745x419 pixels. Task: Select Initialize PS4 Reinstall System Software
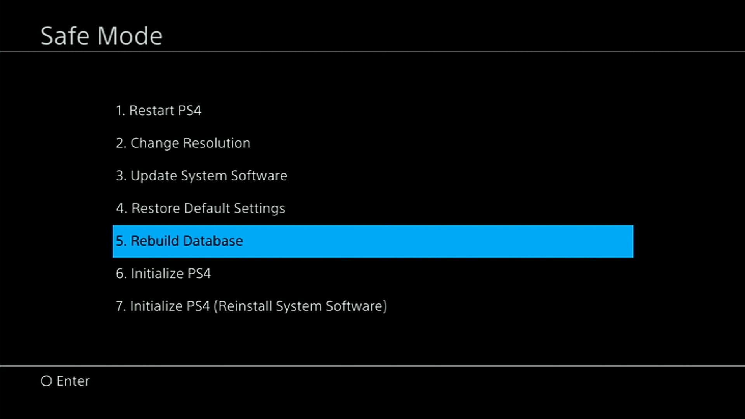pos(251,306)
